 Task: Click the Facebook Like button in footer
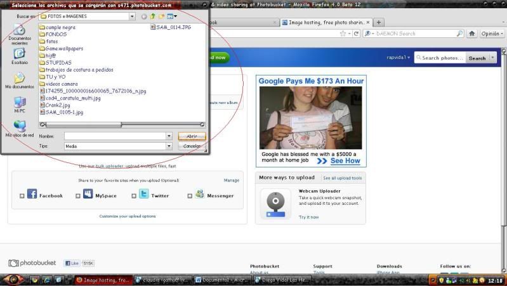(x=72, y=263)
